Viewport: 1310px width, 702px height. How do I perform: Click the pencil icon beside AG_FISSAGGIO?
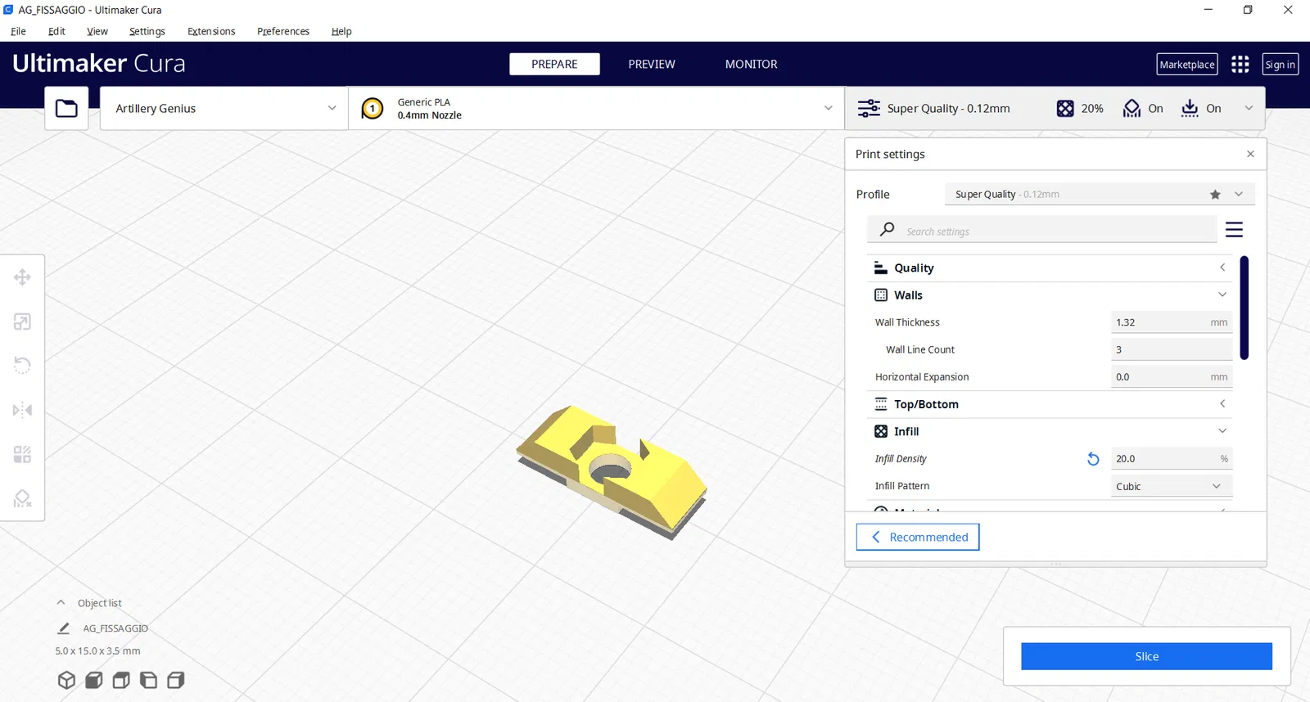click(x=63, y=628)
